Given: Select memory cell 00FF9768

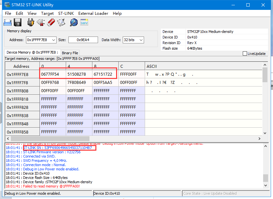Looking at the screenshot, I should coord(53,83).
